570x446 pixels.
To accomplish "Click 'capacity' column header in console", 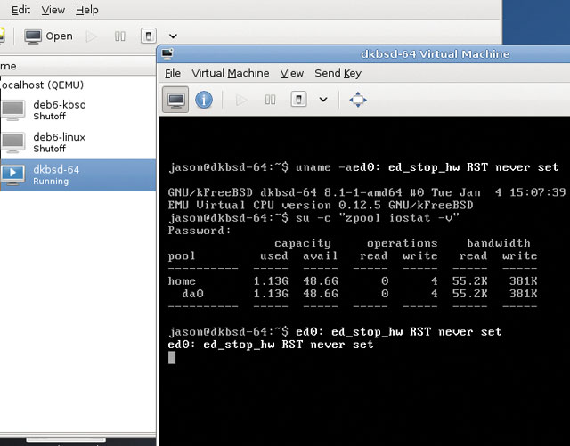I will point(303,243).
